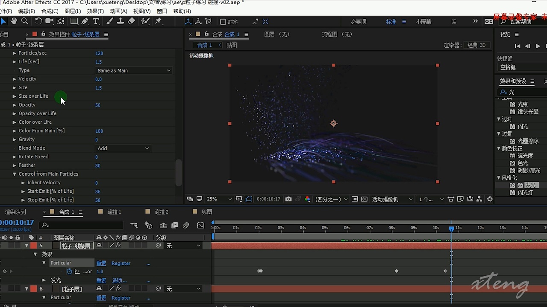
Task: Open the 活动摄像机 view dropdown
Action: tap(392, 199)
